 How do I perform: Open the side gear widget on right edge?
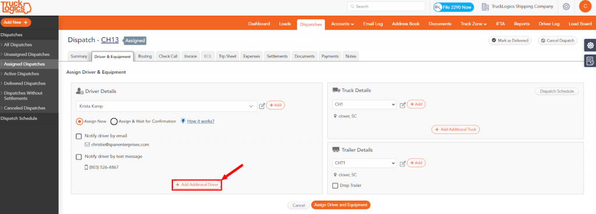(x=590, y=45)
